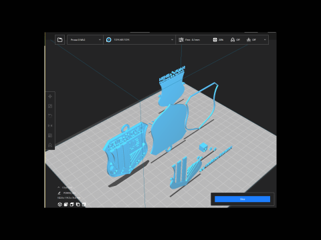
Task: Select the Scale tool in left toolbar
Action: coord(50,106)
